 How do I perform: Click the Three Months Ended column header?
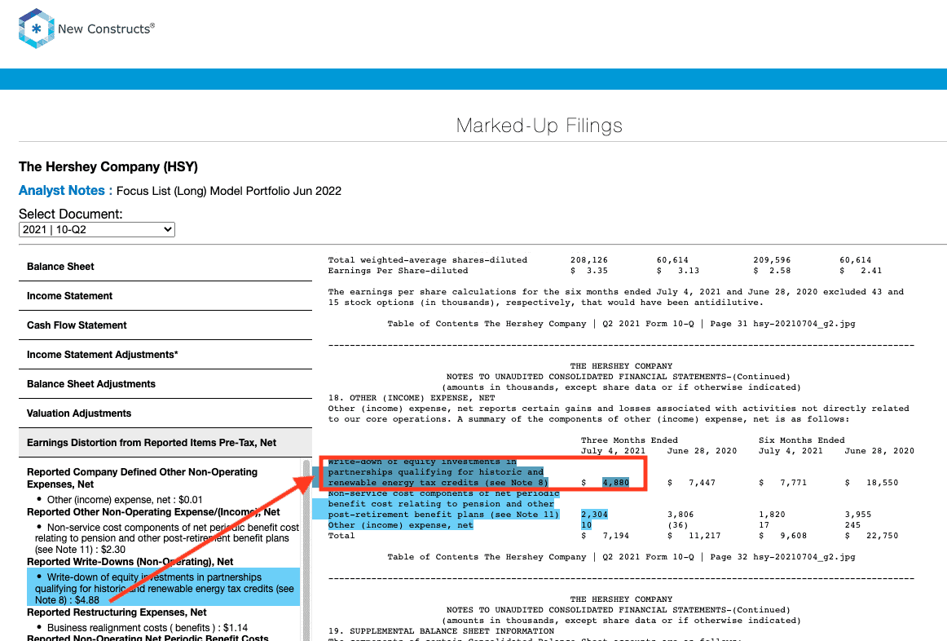point(629,440)
